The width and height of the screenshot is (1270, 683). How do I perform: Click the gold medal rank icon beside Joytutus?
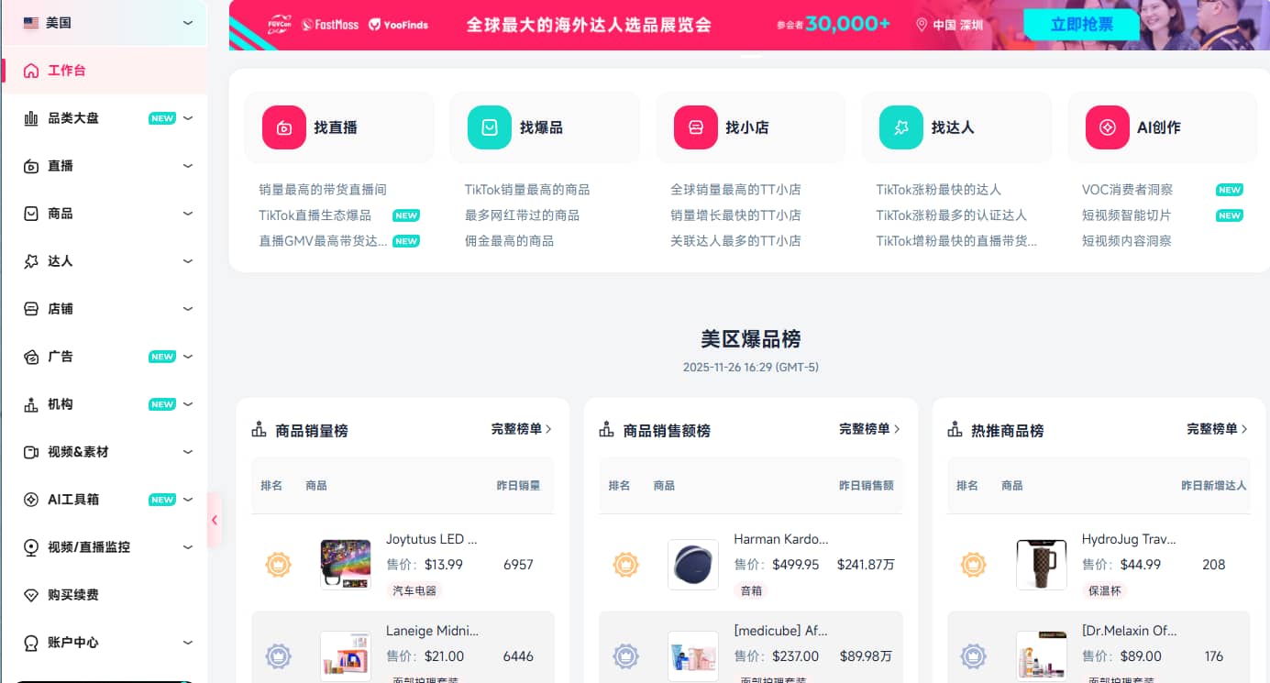click(x=278, y=565)
